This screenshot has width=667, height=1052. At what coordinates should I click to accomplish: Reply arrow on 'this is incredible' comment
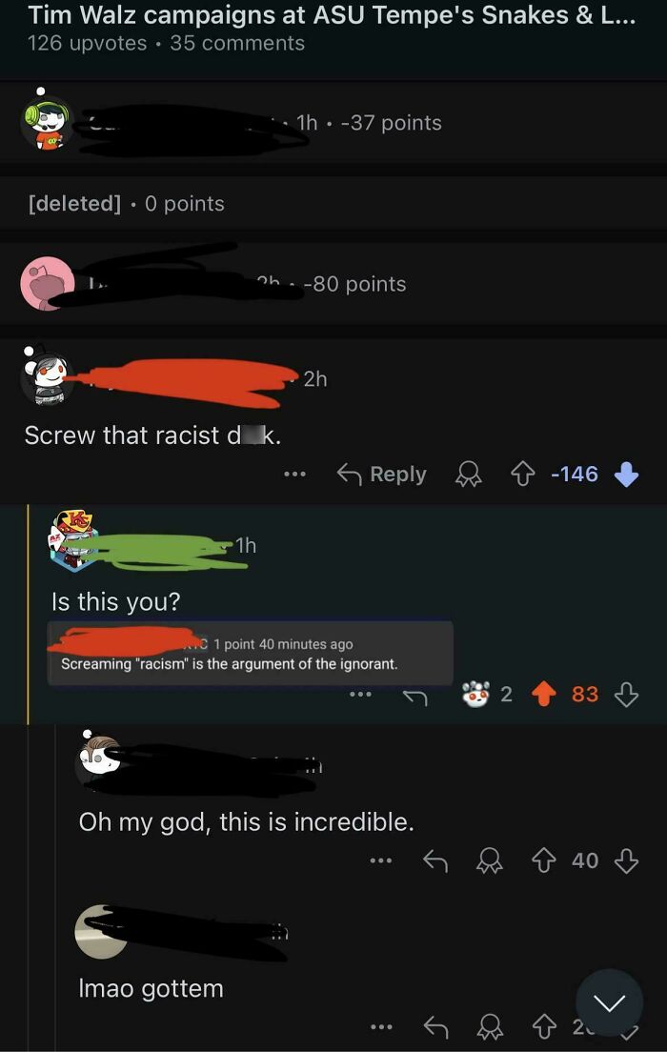click(x=435, y=860)
